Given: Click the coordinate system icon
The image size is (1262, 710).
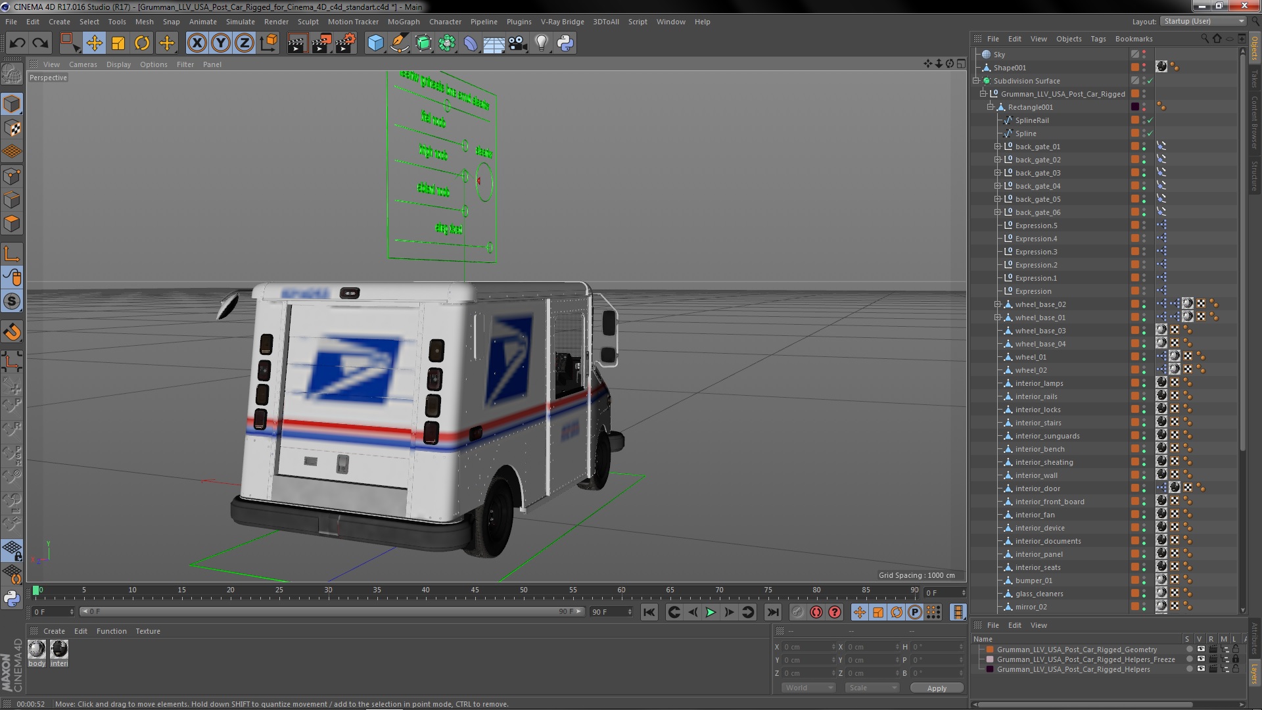Looking at the screenshot, I should 268,43.
